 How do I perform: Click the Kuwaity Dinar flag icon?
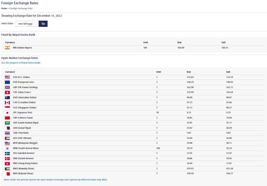coord(7,168)
